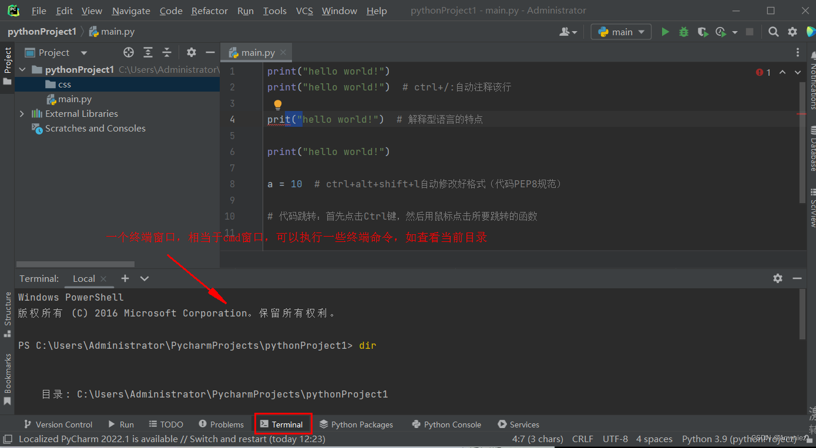Image resolution: width=816 pixels, height=448 pixels.
Task: Open the Version Control tool window
Action: pos(58,424)
